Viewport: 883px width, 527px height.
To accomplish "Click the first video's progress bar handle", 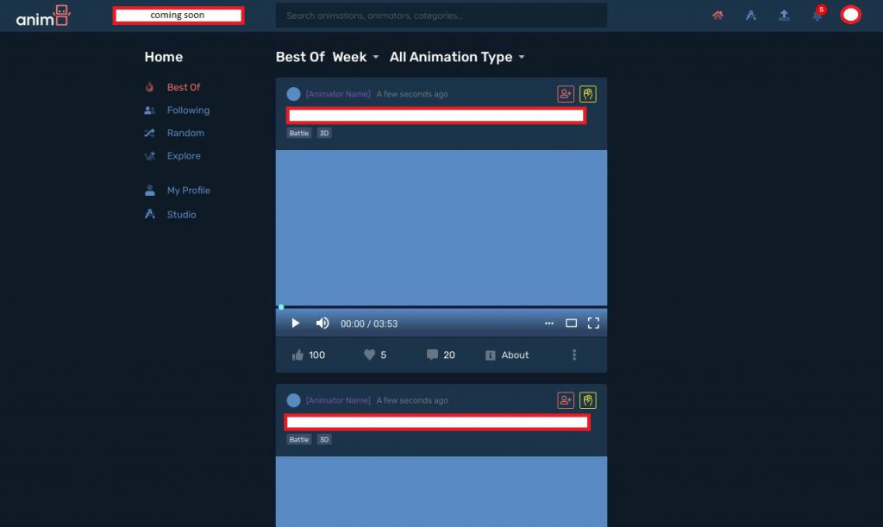I will click(x=281, y=307).
